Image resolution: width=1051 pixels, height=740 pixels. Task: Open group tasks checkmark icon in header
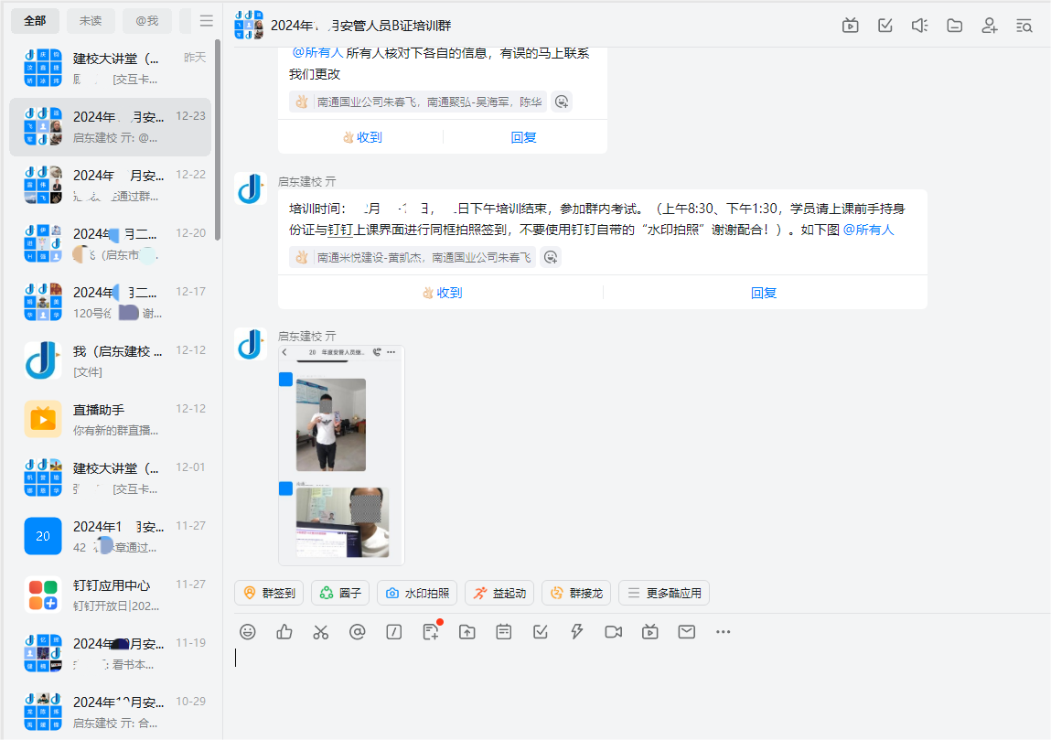(x=885, y=26)
